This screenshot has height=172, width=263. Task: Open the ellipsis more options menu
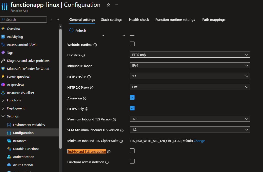tap(116, 5)
